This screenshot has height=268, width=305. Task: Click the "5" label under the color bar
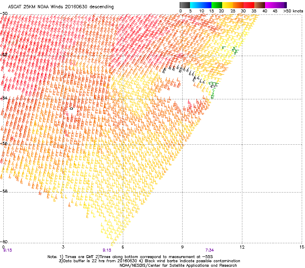[190, 11]
